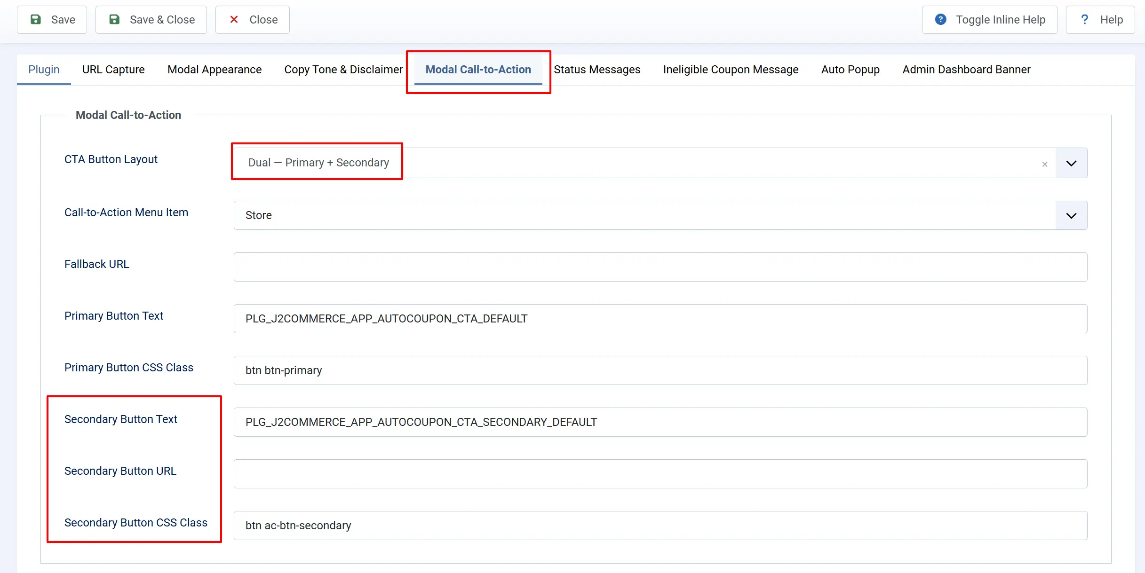This screenshot has width=1145, height=573.
Task: Click the Call-to-Action Menu Item label
Action: click(126, 212)
